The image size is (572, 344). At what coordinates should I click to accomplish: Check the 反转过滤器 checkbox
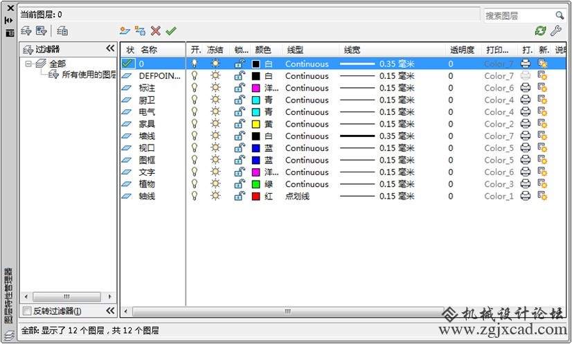pos(27,311)
